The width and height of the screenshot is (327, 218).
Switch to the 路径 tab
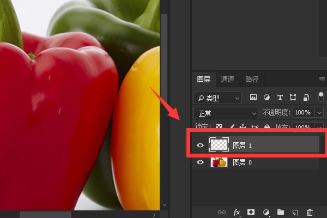coord(252,79)
